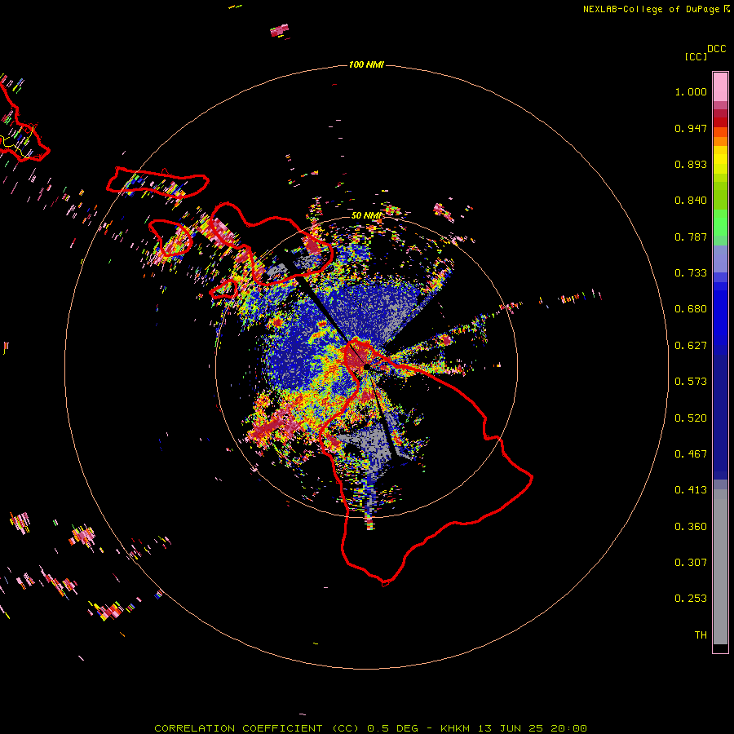Select the 0.360 legend value
Screen dimensions: 734x734
pos(691,527)
